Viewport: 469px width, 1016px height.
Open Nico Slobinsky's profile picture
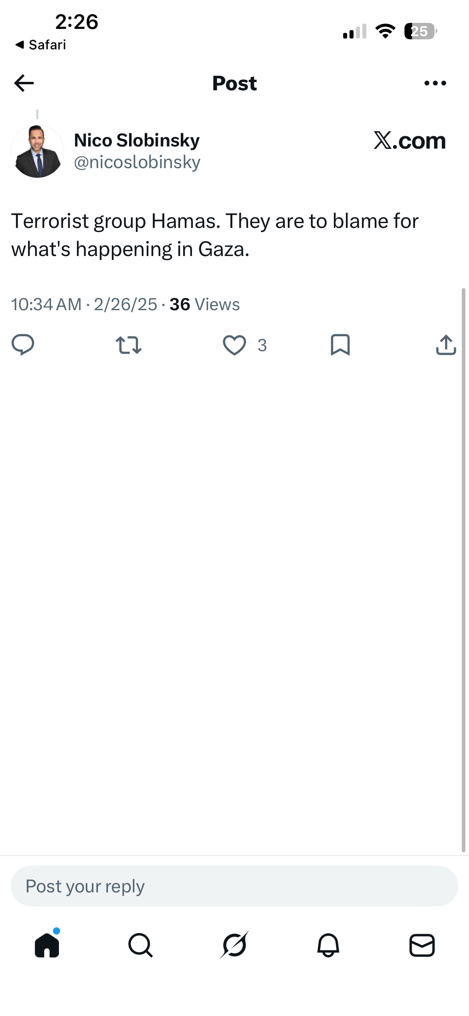coord(37,151)
